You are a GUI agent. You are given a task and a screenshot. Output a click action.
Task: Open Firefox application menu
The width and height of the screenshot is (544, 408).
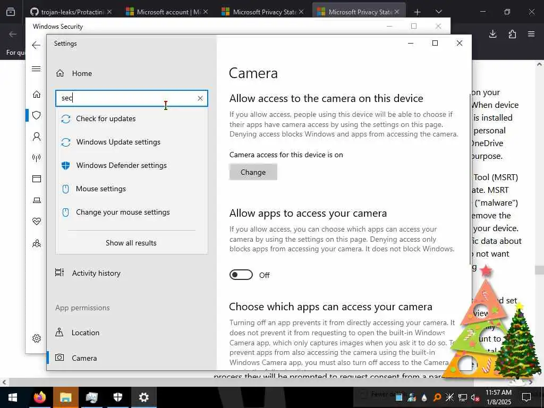[531, 34]
